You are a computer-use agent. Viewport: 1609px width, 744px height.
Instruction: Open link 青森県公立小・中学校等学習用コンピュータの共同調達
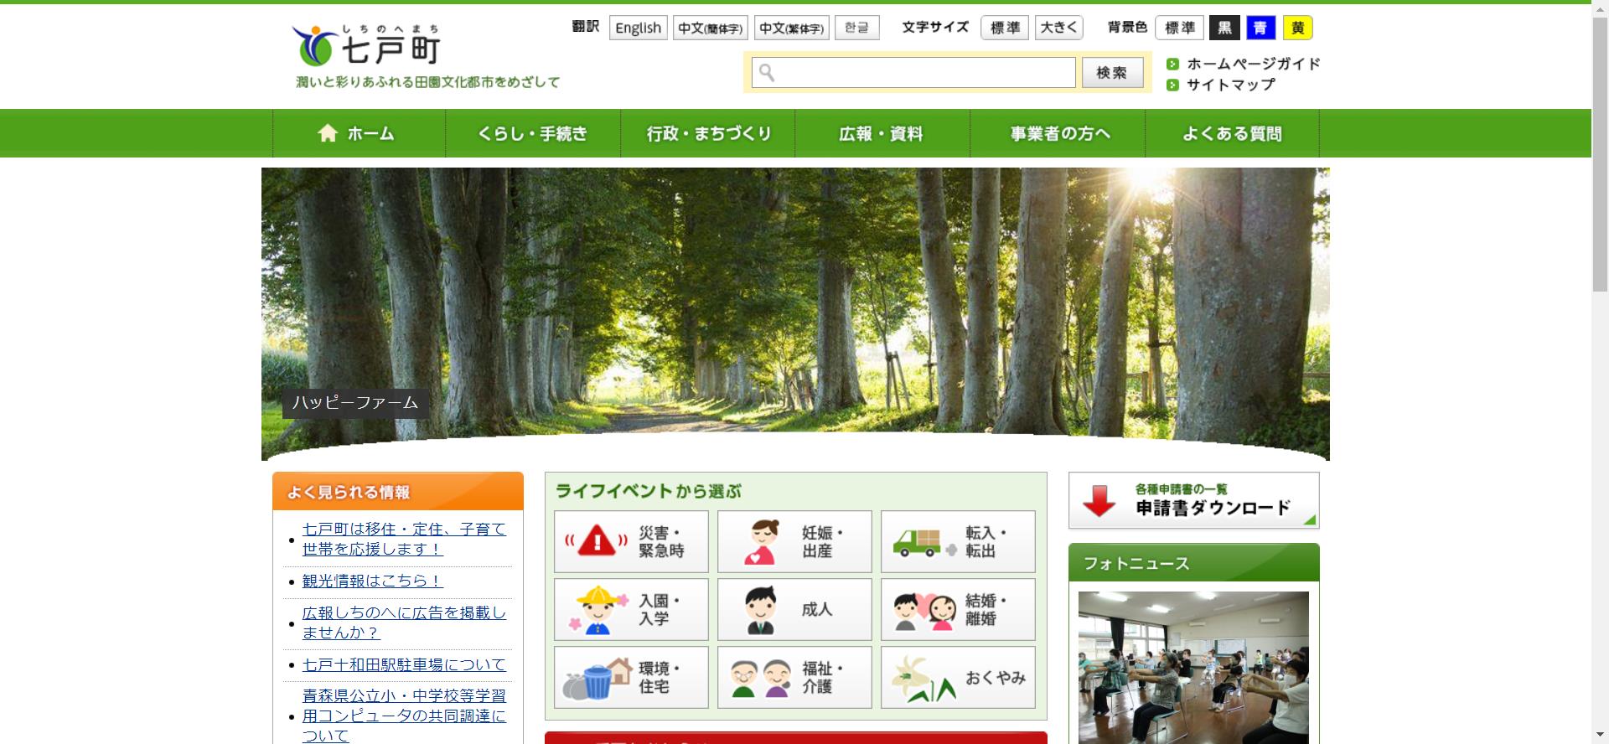(404, 716)
